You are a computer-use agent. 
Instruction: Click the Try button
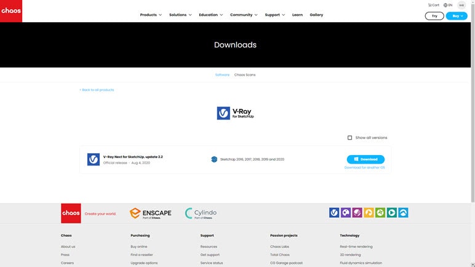[434, 16]
